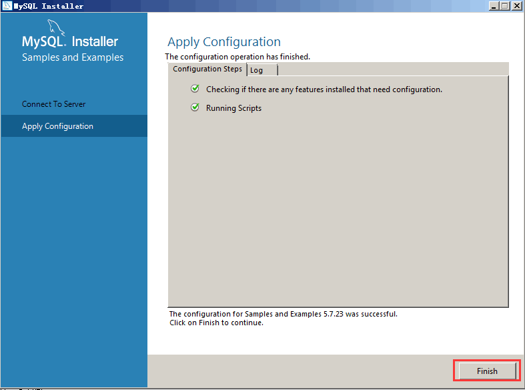Click the Finish button

click(486, 371)
